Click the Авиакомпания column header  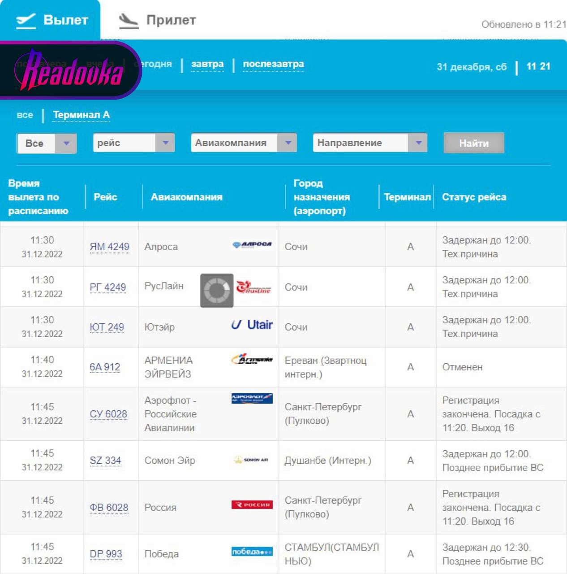186,197
